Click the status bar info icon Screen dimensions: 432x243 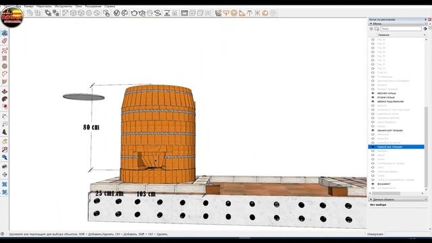click(x=2, y=234)
